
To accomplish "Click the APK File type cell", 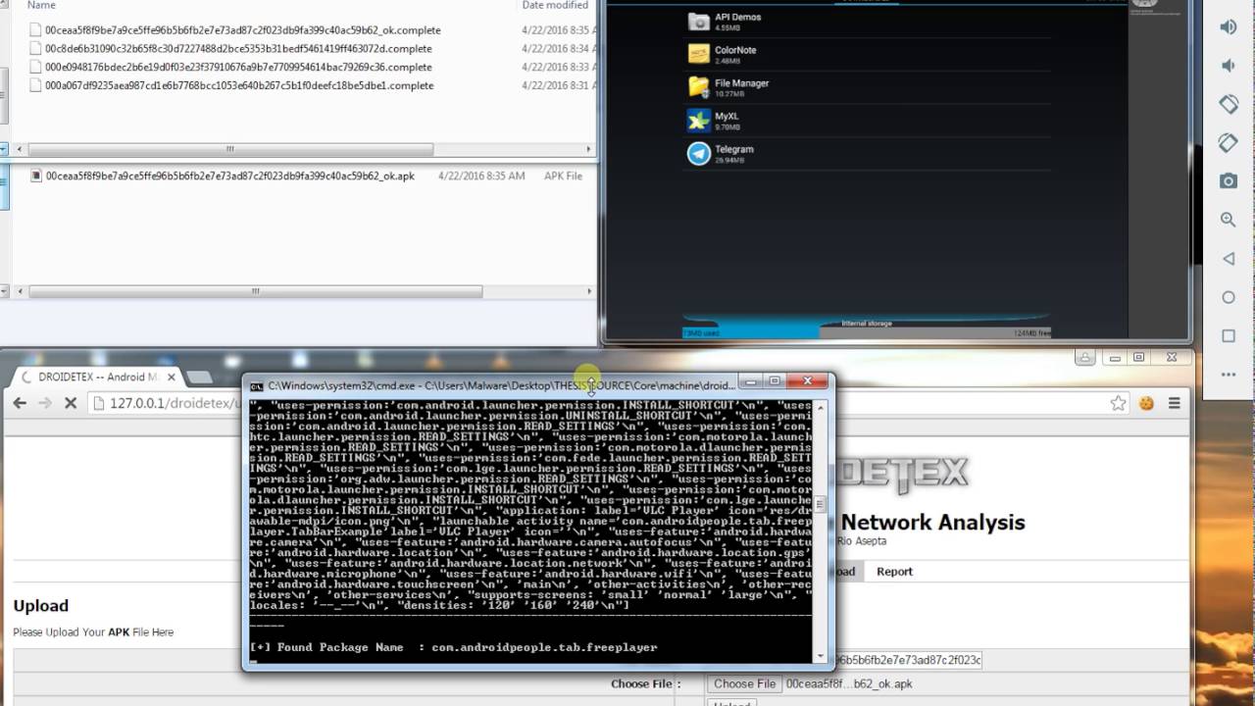I will 561,176.
